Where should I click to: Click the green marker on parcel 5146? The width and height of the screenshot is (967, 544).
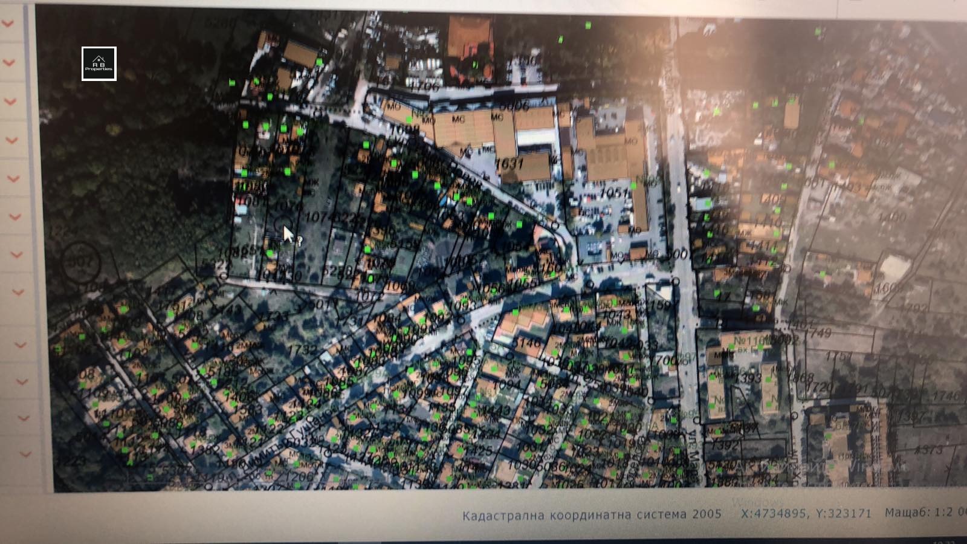(x=515, y=312)
